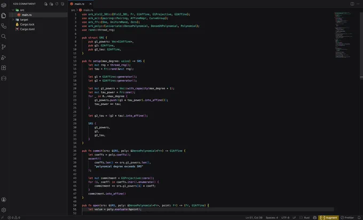Screen dimensions: 363x220
Task: Click the cube icon atop activity bar
Action: pyautogui.click(x=4, y=5)
